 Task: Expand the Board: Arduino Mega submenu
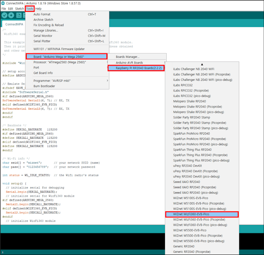(x=67, y=57)
